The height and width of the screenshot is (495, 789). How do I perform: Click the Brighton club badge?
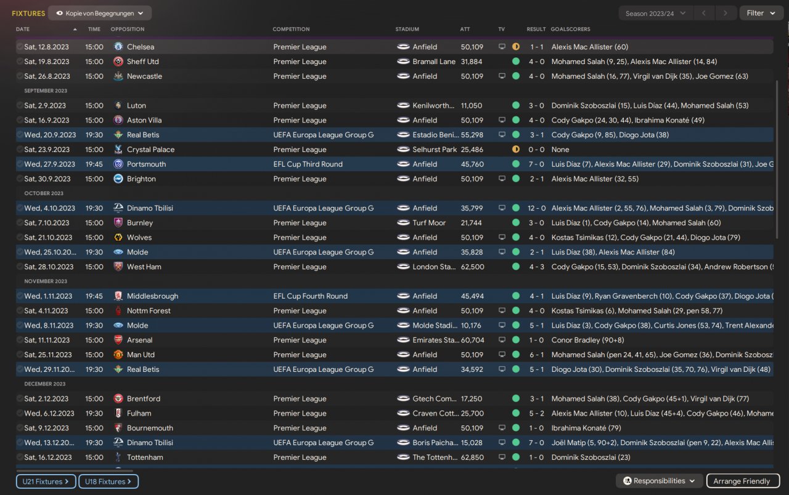(118, 179)
